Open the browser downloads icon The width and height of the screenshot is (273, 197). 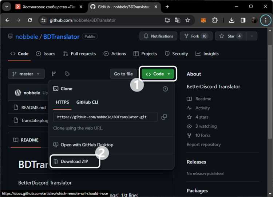coord(232,20)
